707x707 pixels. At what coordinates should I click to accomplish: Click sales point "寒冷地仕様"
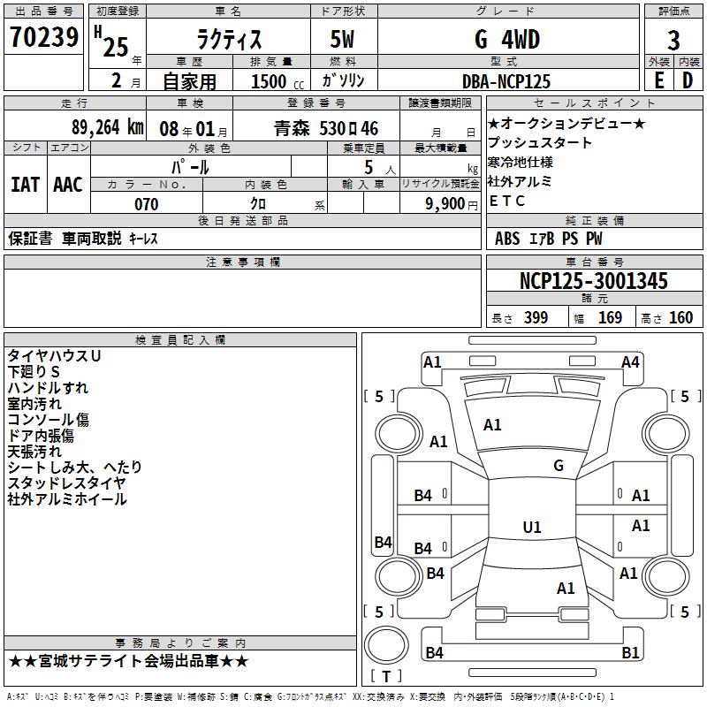click(x=521, y=162)
